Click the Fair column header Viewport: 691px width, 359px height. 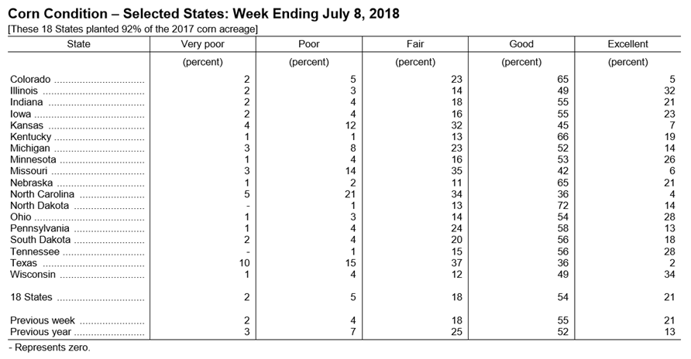[x=415, y=44]
